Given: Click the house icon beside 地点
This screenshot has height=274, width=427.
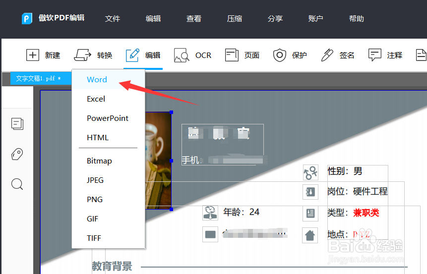Looking at the screenshot, I should click(x=310, y=235).
